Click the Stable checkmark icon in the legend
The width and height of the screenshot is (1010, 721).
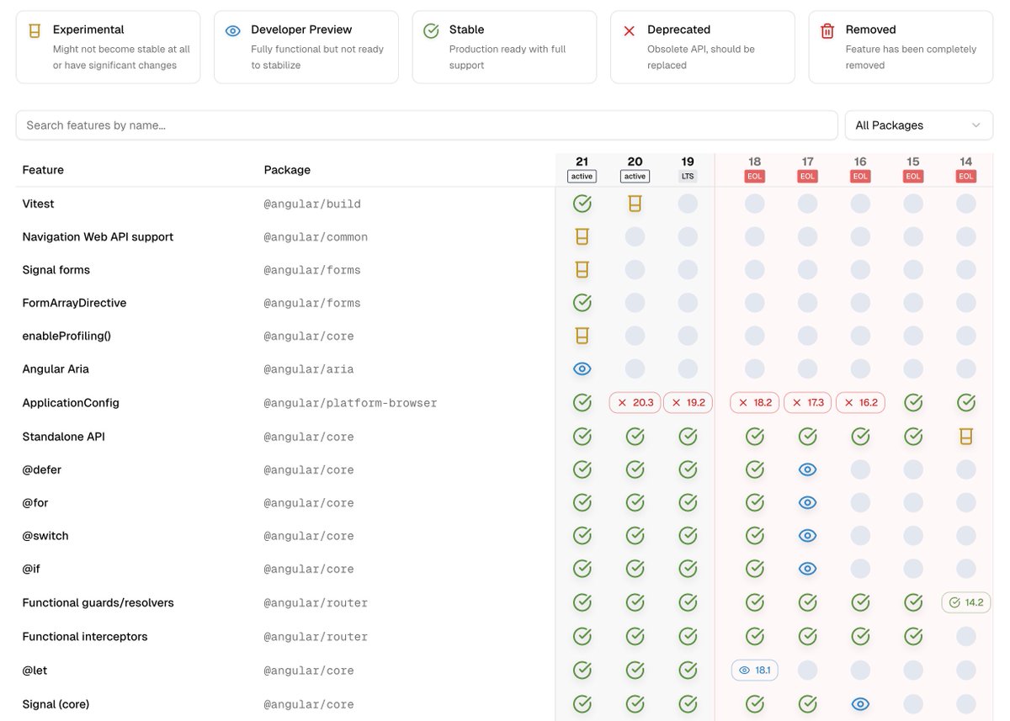pyautogui.click(x=430, y=29)
